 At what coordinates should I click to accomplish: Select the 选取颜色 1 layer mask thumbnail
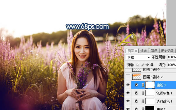coord(150,101)
